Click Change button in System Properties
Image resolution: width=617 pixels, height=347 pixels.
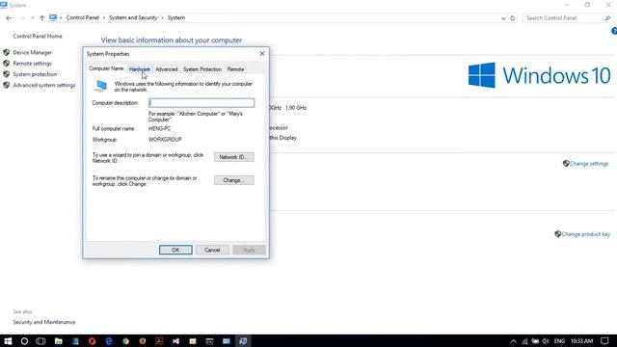pyautogui.click(x=234, y=180)
